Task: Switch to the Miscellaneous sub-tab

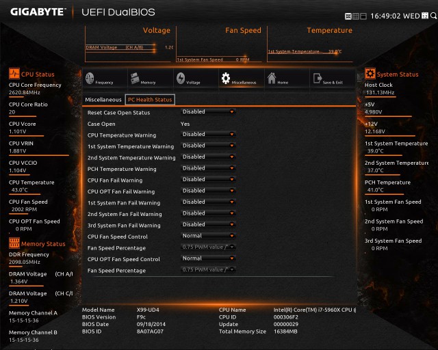Action: click(x=103, y=100)
